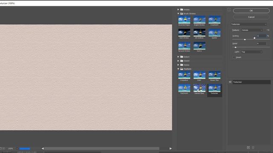
Task: Select the Stained Glass filter thumbnail
Action: coord(199,88)
